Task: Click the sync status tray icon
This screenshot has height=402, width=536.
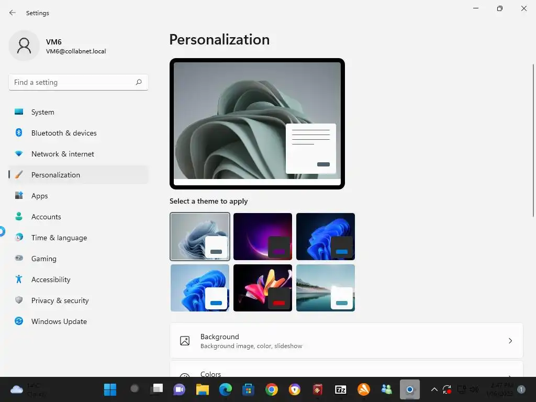Action: point(447,389)
